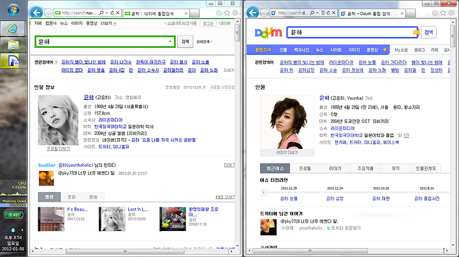
Task: Open the Favorites star in the Daum window
Action: (x=443, y=13)
